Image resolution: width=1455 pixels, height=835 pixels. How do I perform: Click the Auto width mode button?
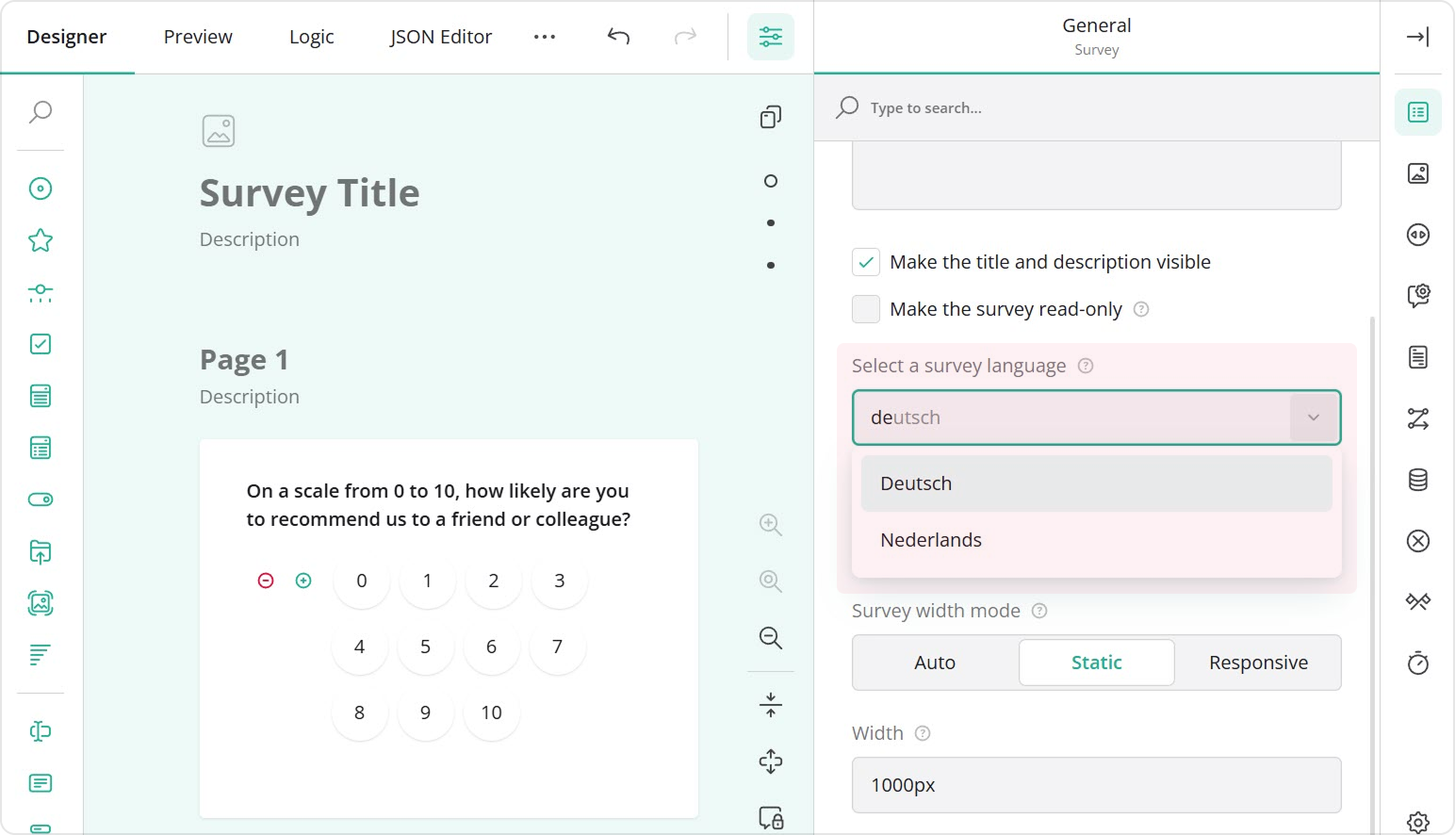click(x=934, y=663)
